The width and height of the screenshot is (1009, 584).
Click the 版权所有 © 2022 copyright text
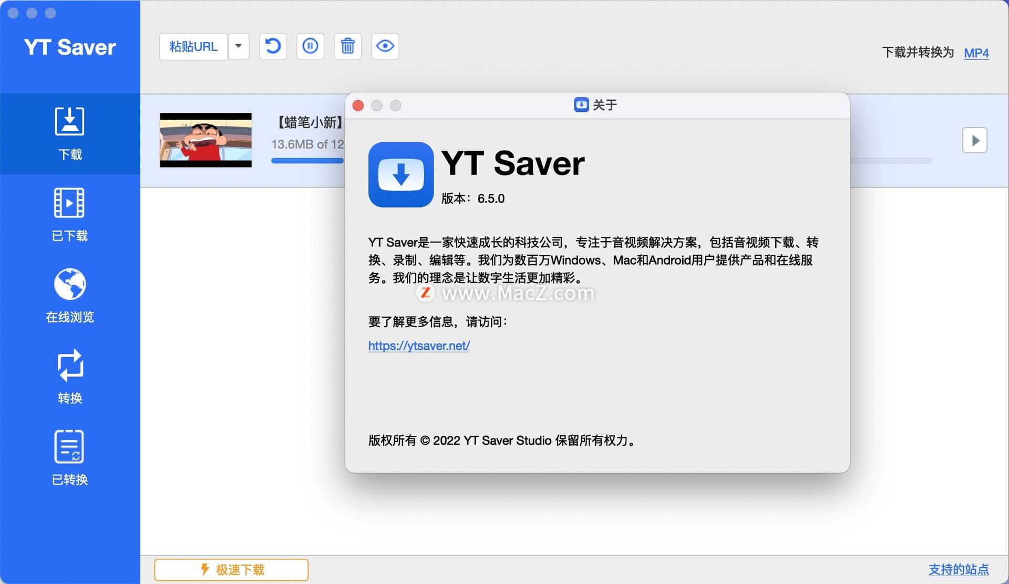(x=503, y=440)
